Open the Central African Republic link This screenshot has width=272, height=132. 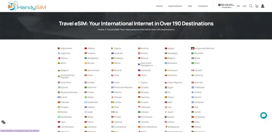68,77
